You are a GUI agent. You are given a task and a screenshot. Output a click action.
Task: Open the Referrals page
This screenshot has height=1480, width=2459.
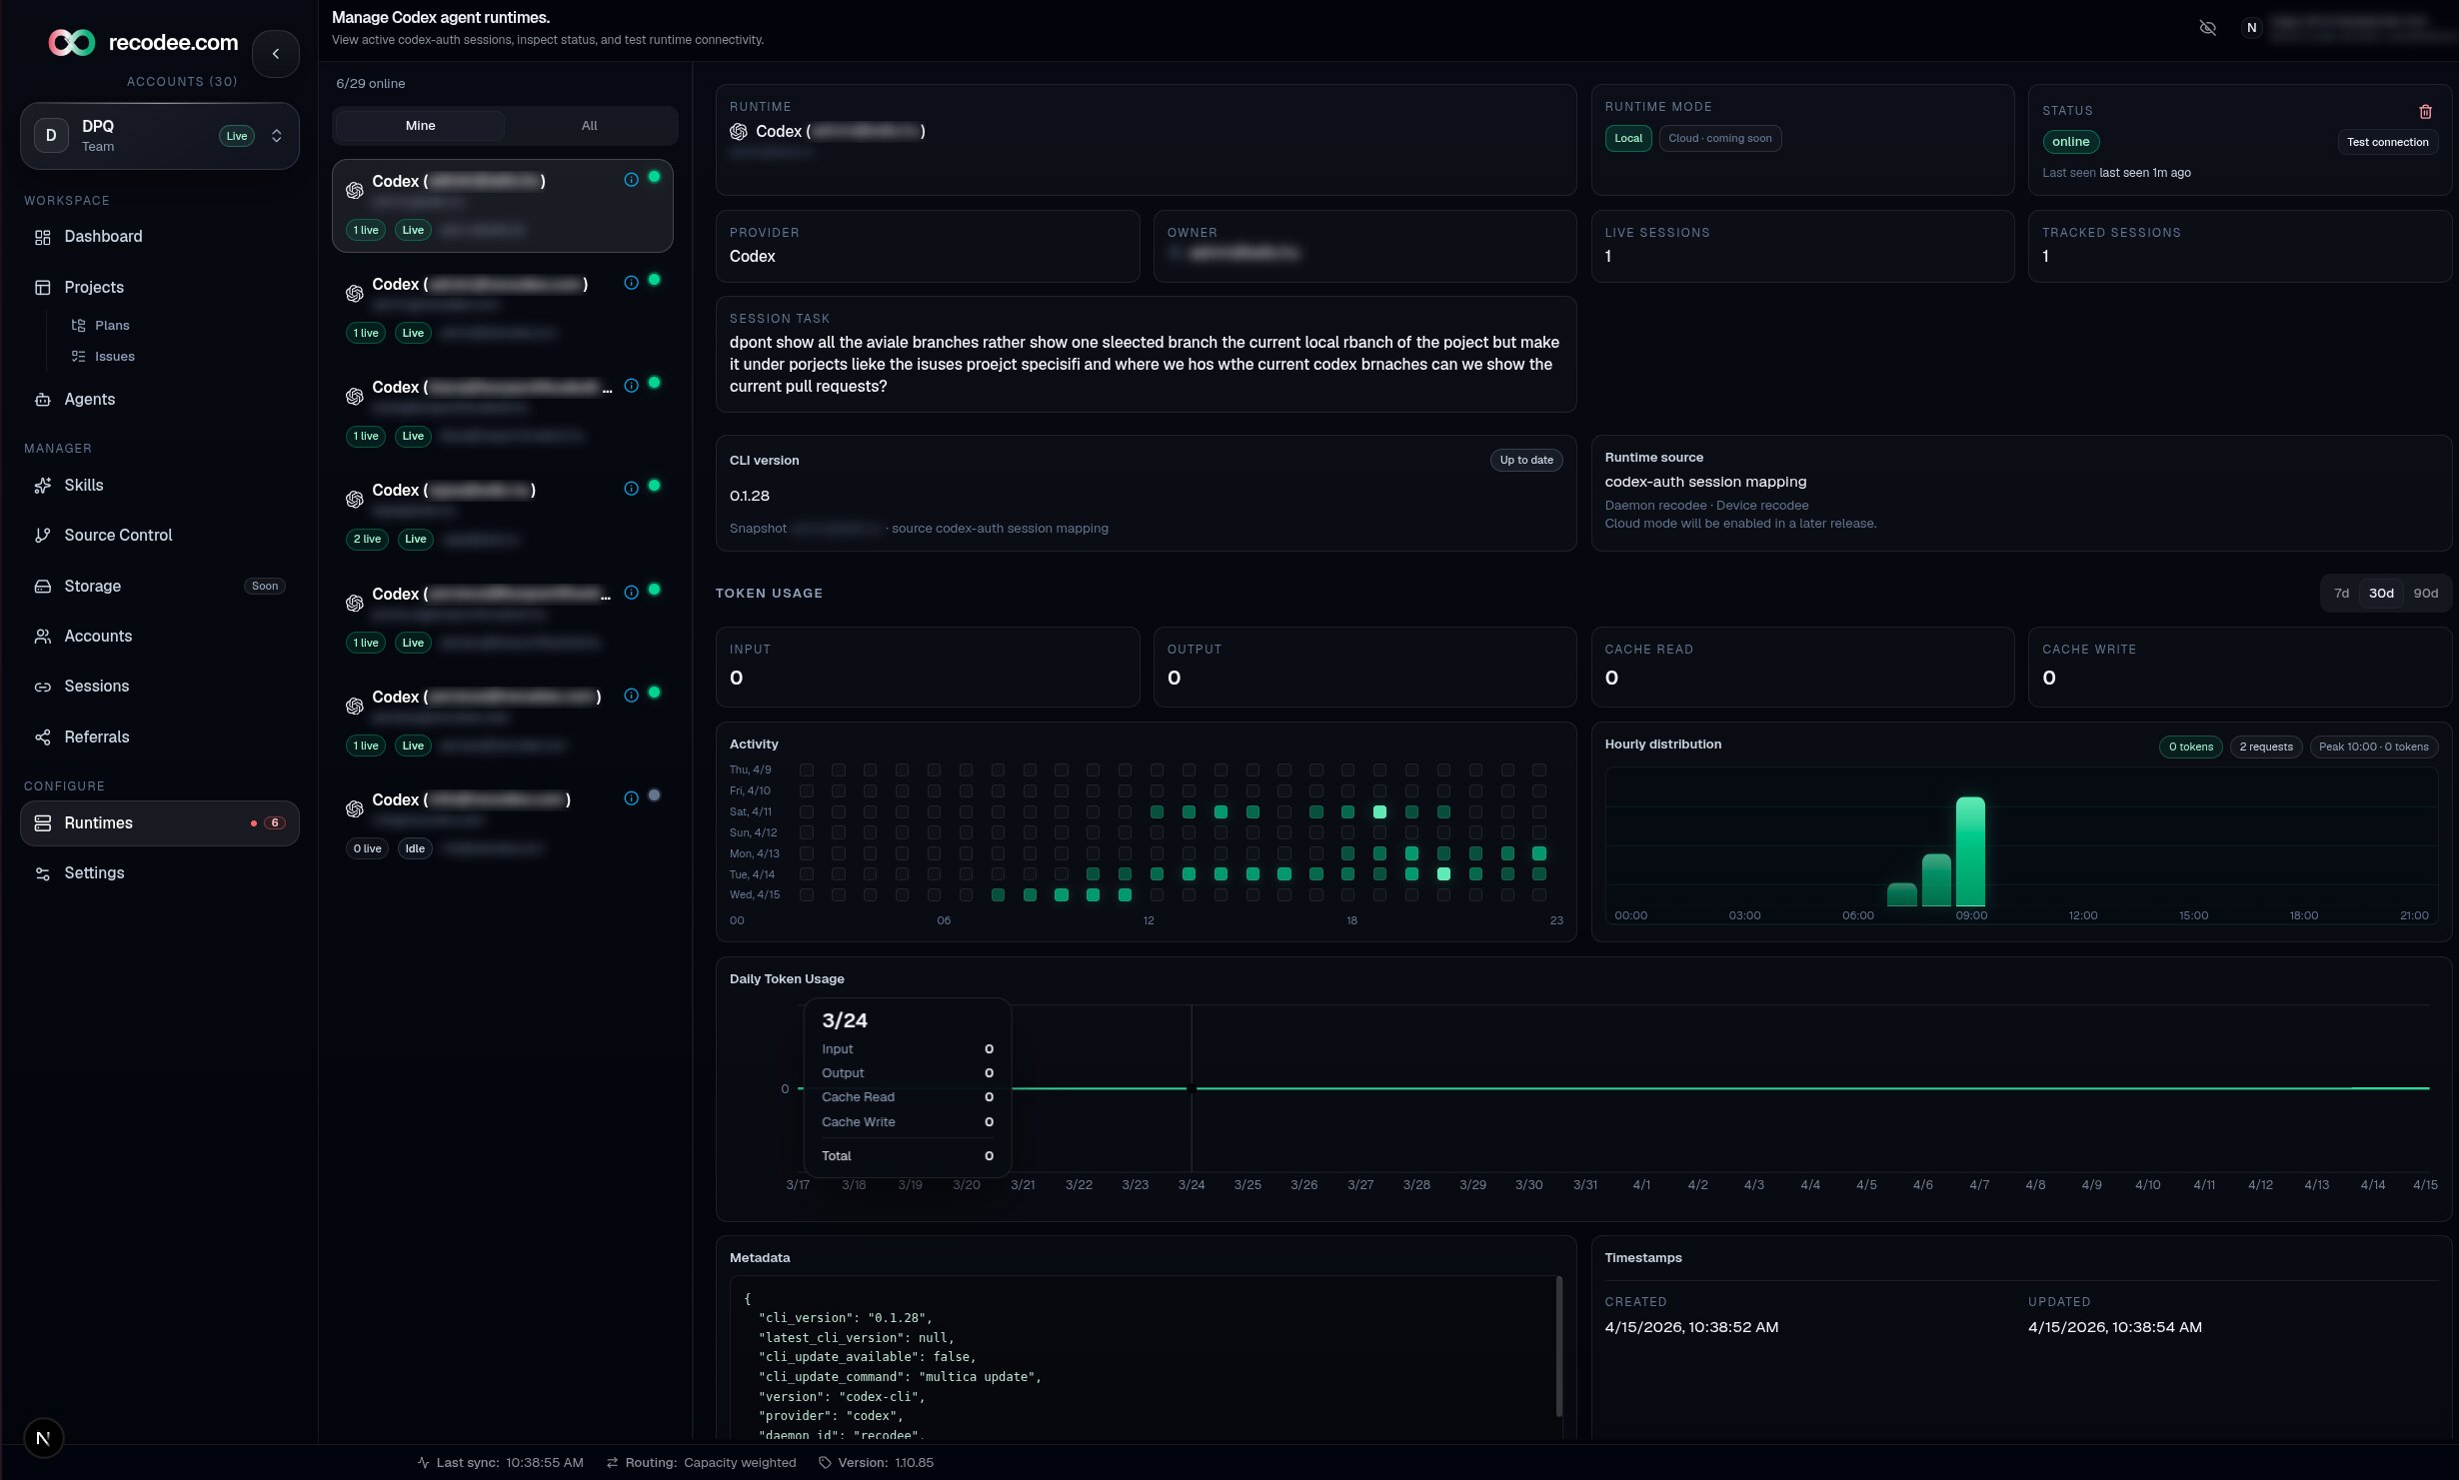click(x=160, y=738)
